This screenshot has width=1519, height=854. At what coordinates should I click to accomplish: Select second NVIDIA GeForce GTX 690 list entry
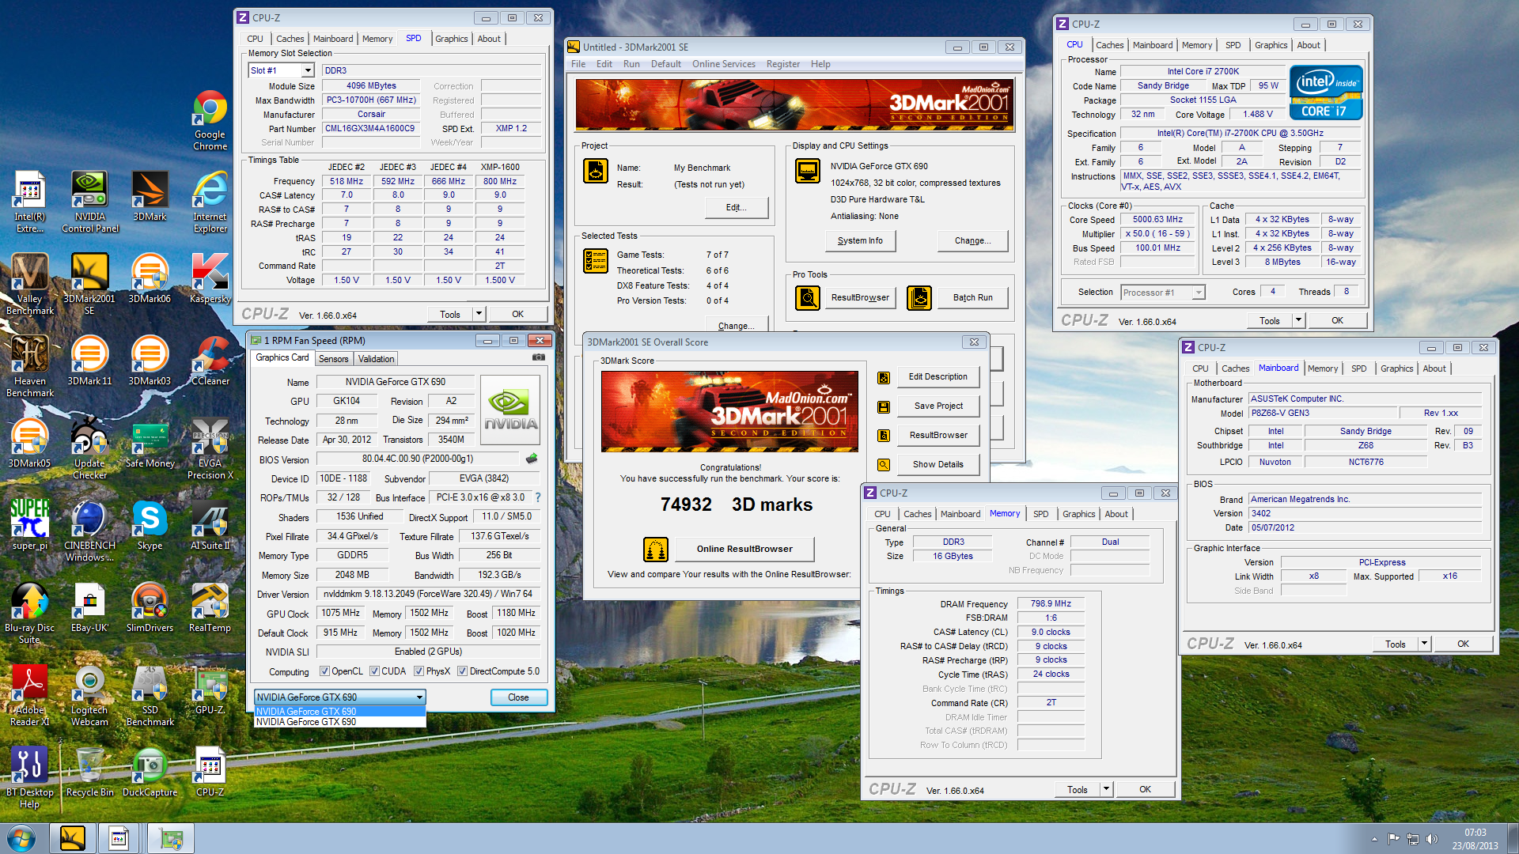340,722
